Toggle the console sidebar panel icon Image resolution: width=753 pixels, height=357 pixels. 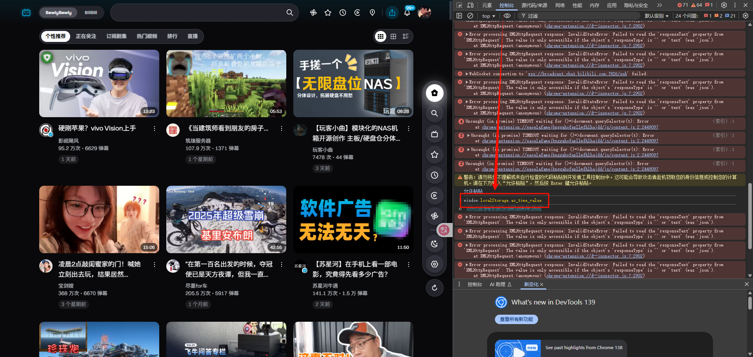pyautogui.click(x=459, y=16)
